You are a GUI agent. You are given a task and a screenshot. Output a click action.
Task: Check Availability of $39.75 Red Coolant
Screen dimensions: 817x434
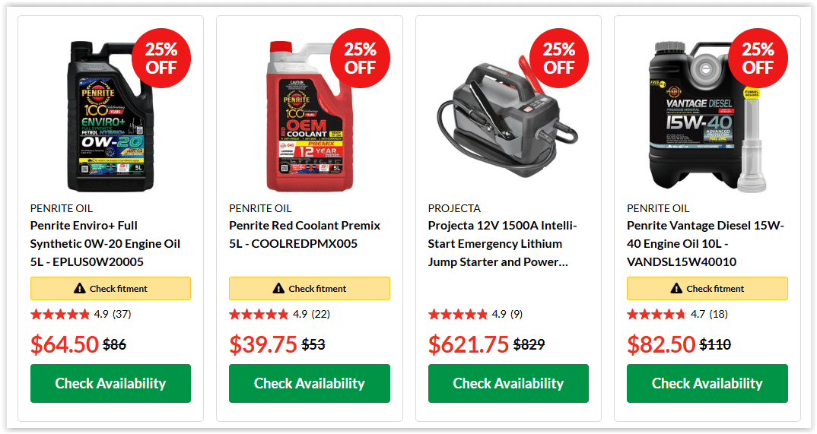tap(310, 384)
